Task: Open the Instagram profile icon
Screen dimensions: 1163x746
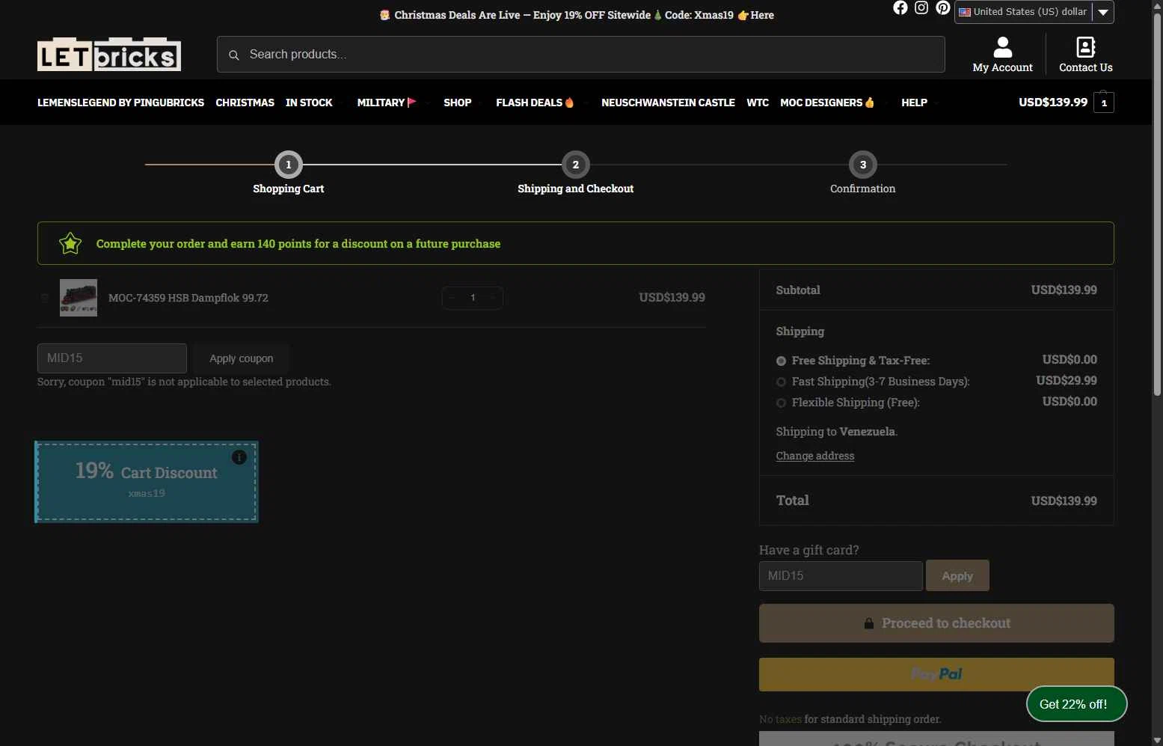Action: click(x=921, y=7)
